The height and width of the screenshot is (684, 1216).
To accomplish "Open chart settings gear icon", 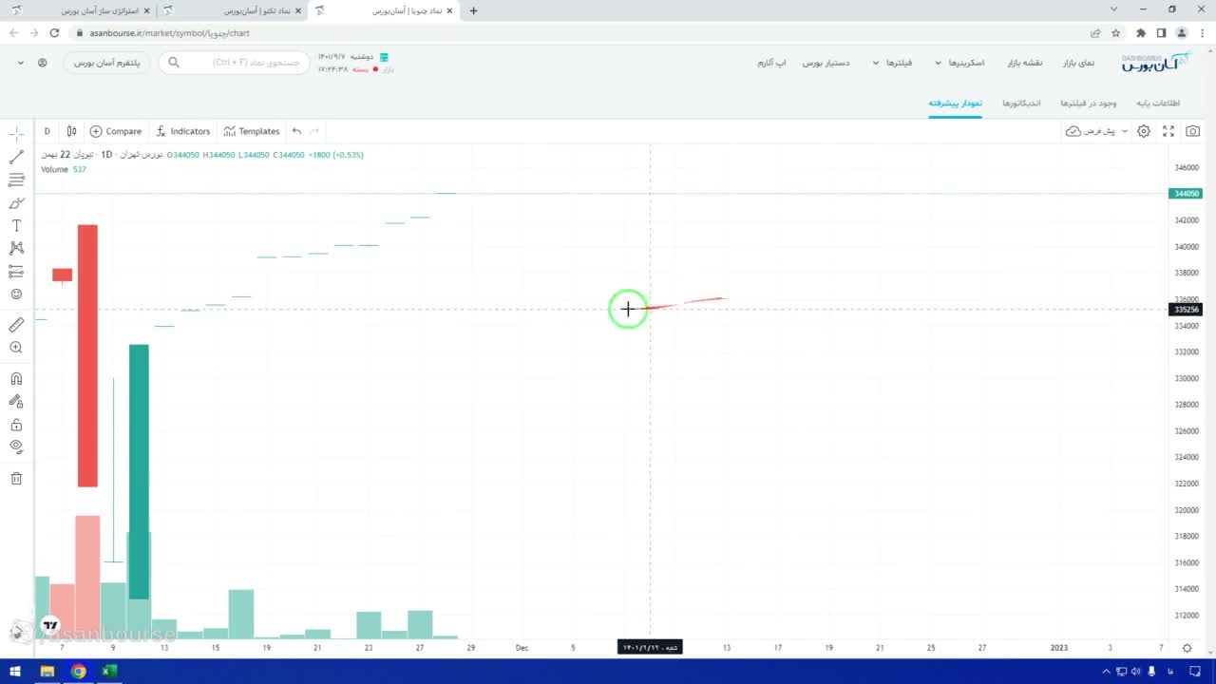I will (x=1144, y=131).
